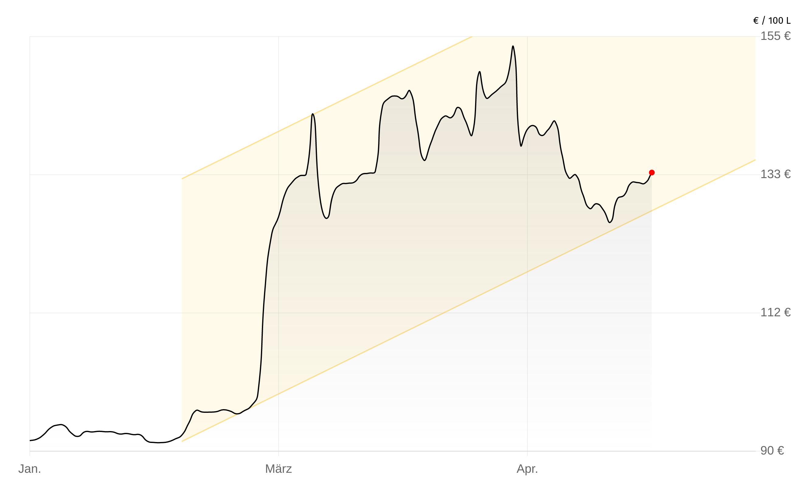Select the "90 €" axis label

click(772, 451)
